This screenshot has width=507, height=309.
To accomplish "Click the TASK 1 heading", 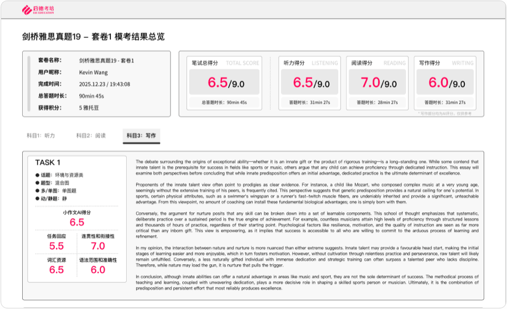I will click(47, 163).
